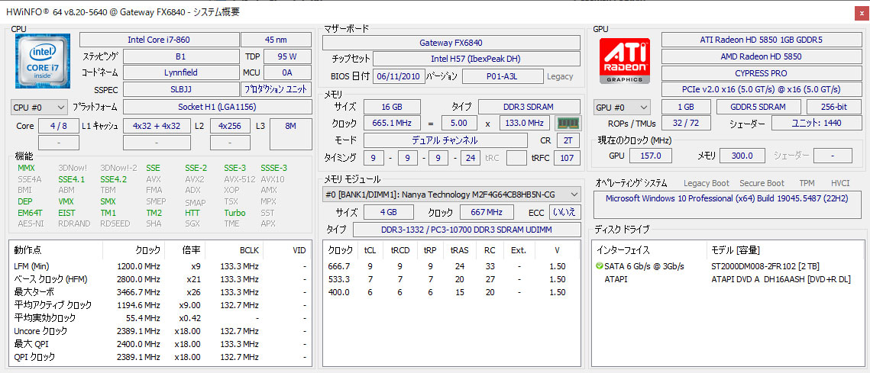The image size is (870, 373).
Task: Click the ROPs / TMUs 32 / 72 field
Action: [687, 124]
